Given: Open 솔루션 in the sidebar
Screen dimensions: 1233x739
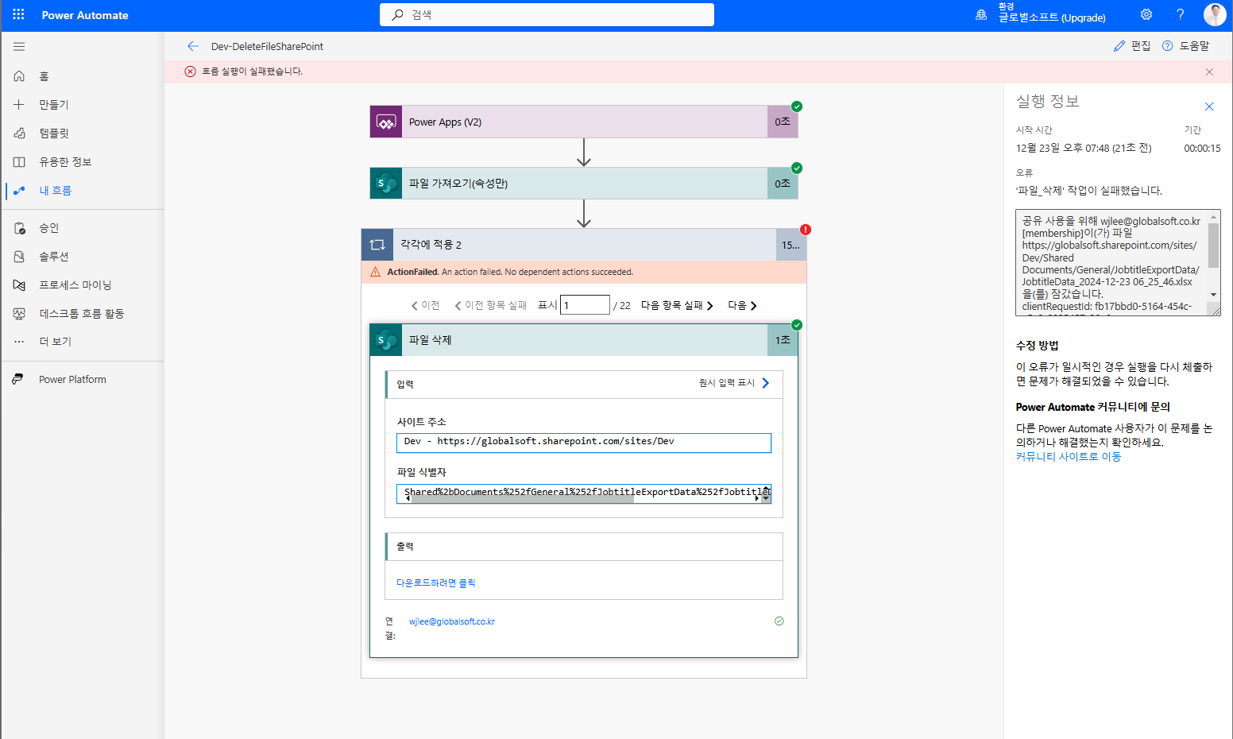Looking at the screenshot, I should [83, 257].
